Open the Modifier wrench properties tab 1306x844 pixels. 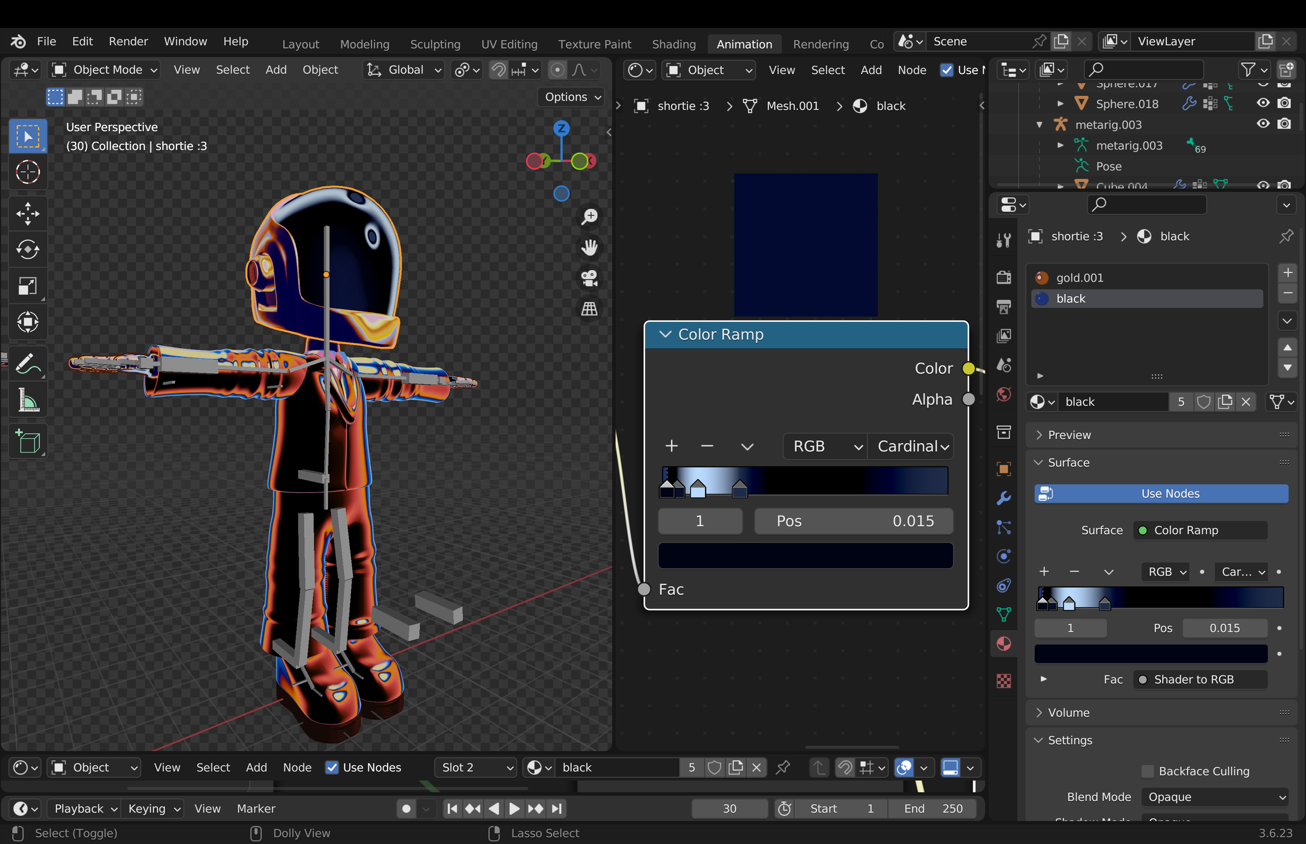(x=1004, y=498)
